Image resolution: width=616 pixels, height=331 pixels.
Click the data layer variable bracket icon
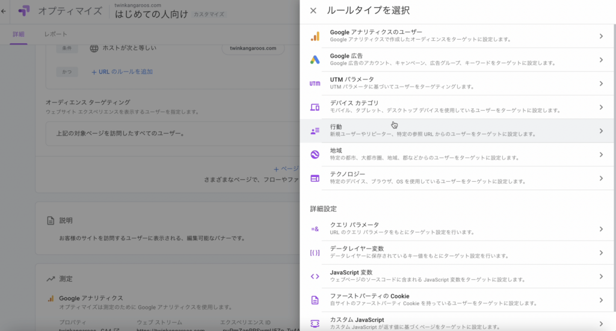[x=315, y=253]
